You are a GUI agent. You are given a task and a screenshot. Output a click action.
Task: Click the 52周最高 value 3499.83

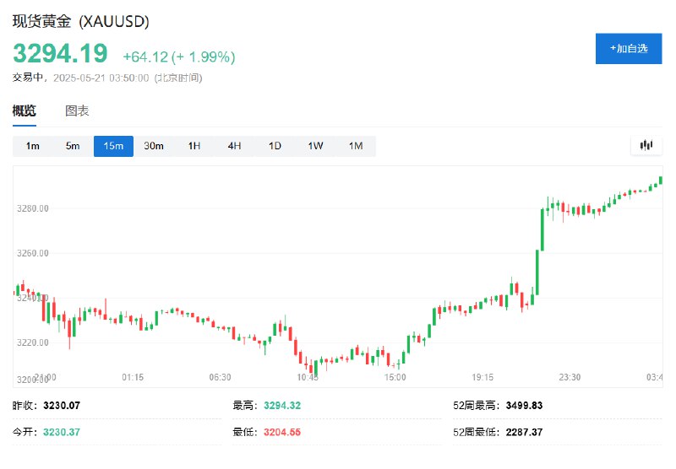[524, 406]
